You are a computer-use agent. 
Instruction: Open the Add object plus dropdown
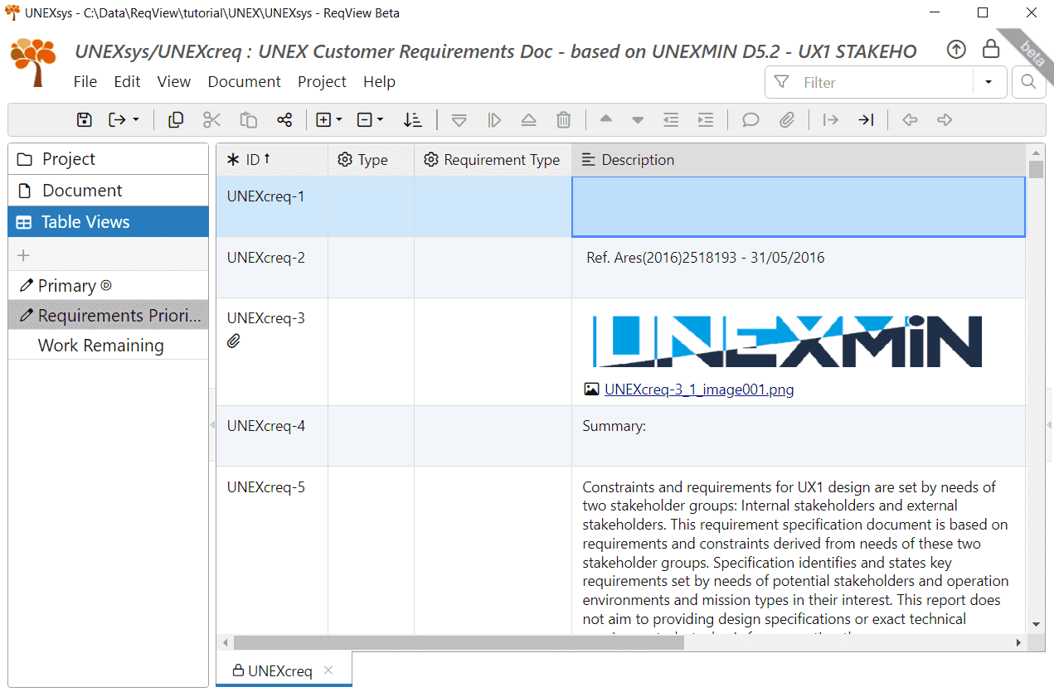point(329,120)
